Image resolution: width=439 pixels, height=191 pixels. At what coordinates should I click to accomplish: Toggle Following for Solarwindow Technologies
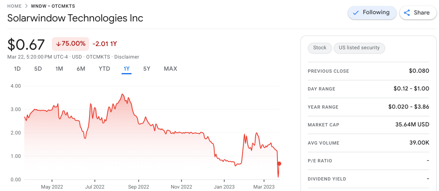click(x=371, y=13)
